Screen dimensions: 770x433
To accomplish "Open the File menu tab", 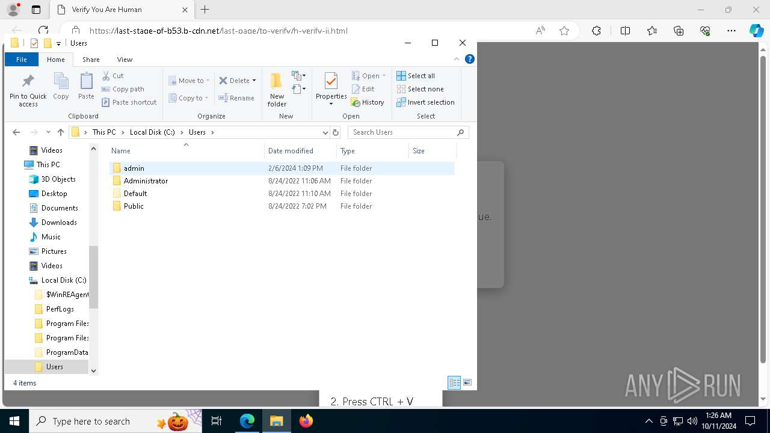I will (x=22, y=60).
